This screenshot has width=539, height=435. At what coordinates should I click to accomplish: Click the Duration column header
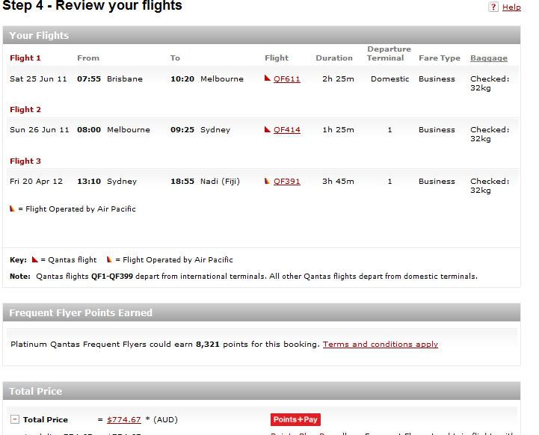pos(334,58)
